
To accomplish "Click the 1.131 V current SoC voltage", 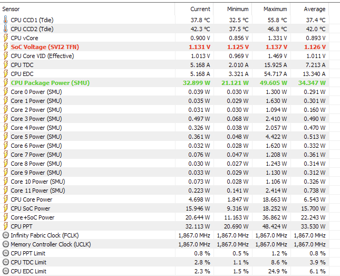I will point(199,47).
